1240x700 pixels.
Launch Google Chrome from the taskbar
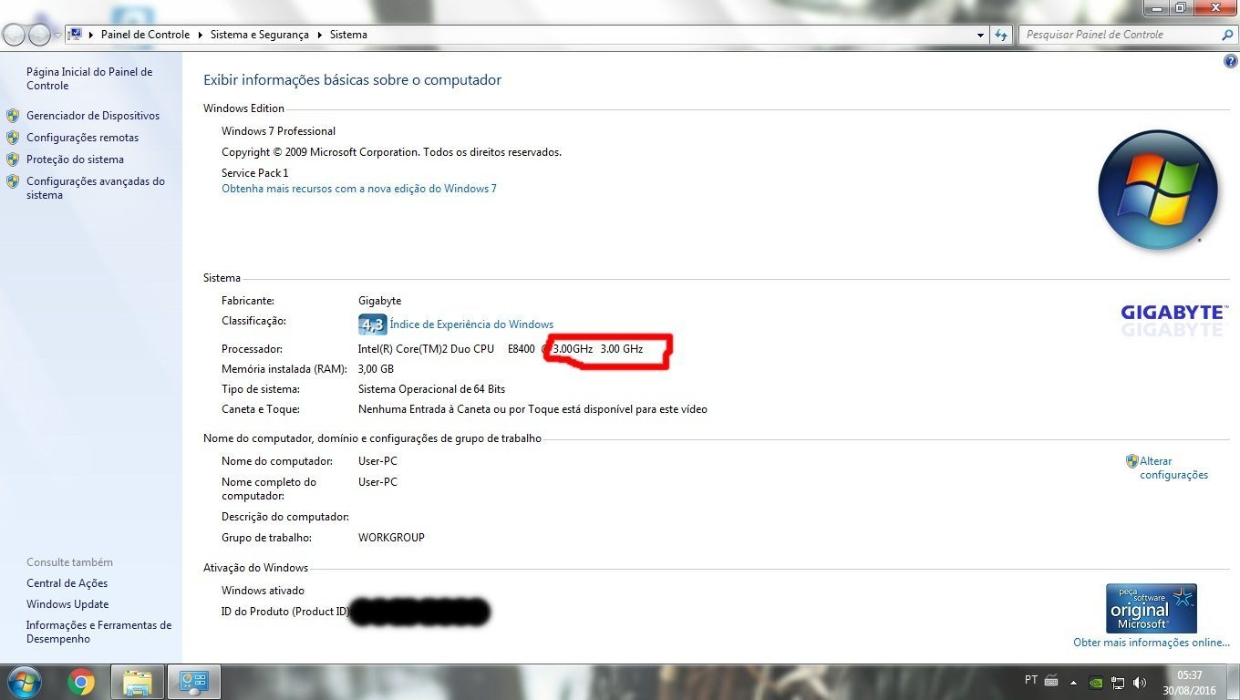(80, 683)
